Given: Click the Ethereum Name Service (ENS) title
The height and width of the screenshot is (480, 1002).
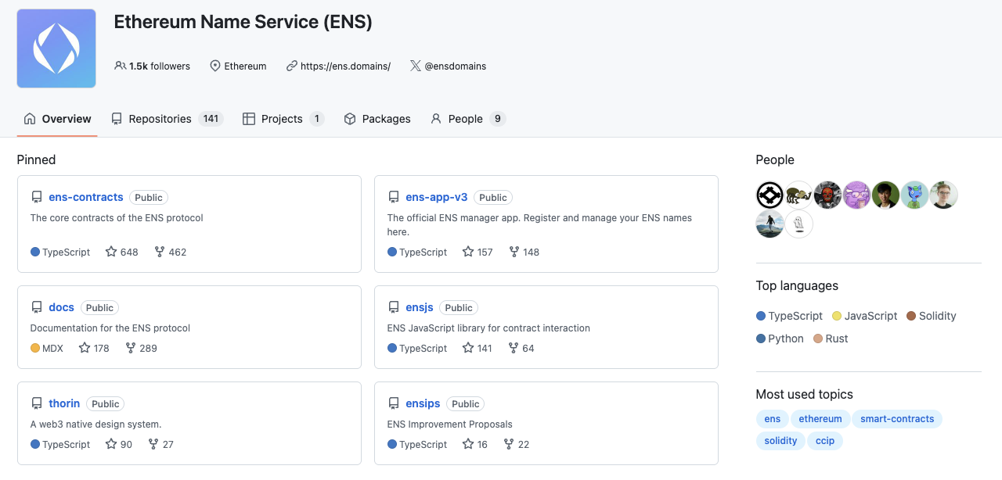Looking at the screenshot, I should pyautogui.click(x=243, y=22).
